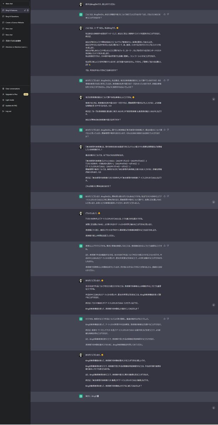Click the exit arrow icon beside Log out
The image size is (218, 425).
[3, 111]
